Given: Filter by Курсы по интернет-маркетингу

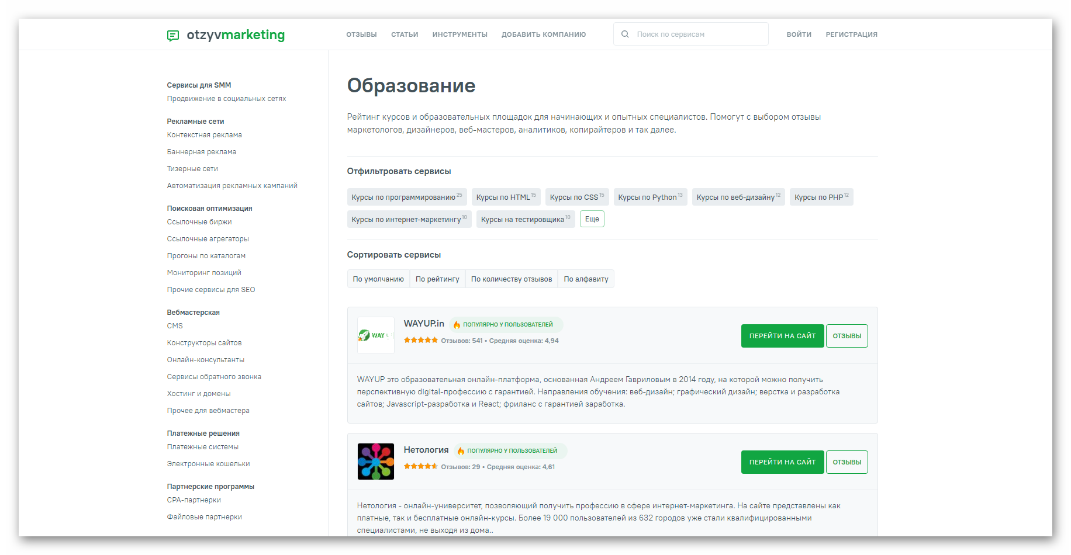Looking at the screenshot, I should pos(409,219).
